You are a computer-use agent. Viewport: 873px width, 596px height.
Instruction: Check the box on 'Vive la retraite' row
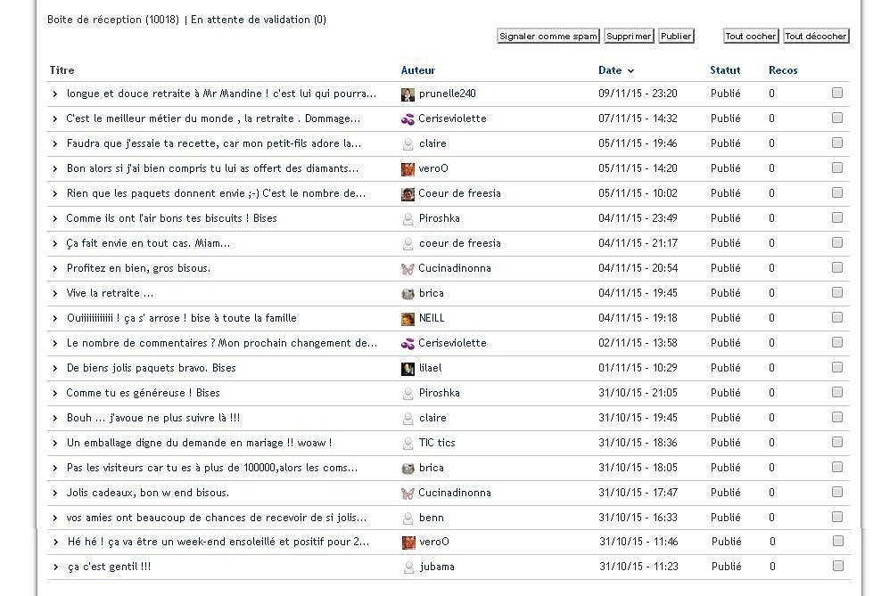(x=836, y=293)
